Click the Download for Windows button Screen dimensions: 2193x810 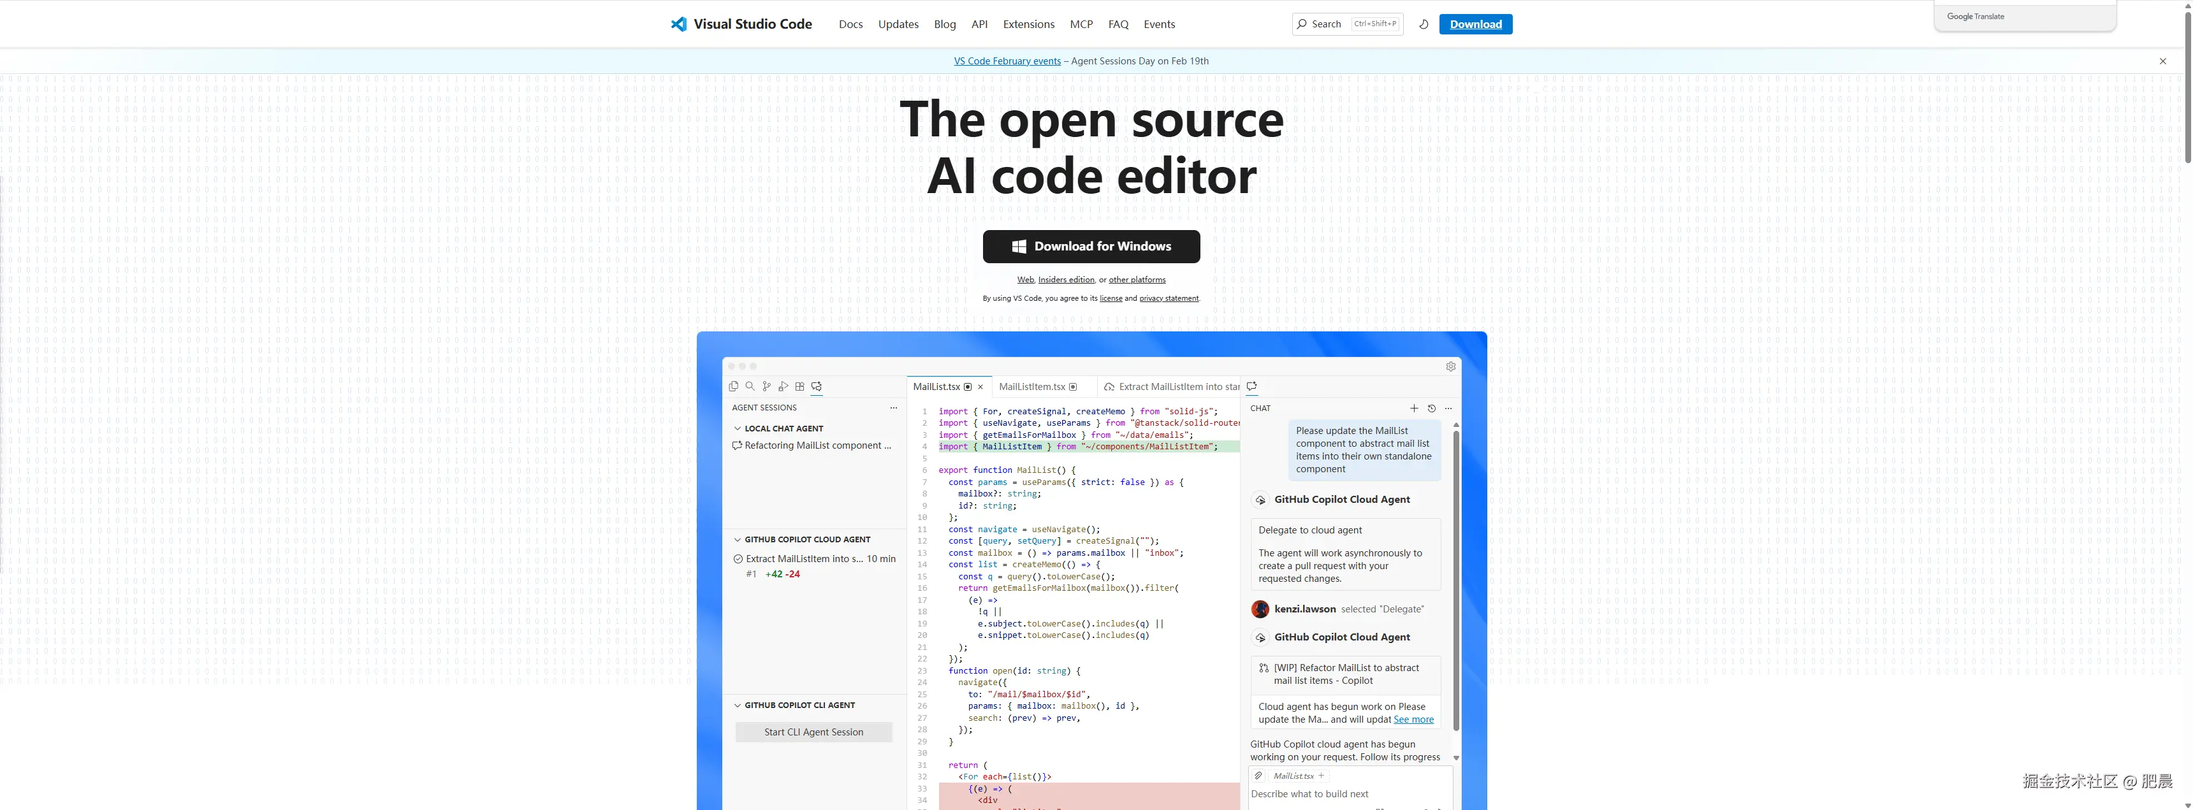click(1091, 246)
